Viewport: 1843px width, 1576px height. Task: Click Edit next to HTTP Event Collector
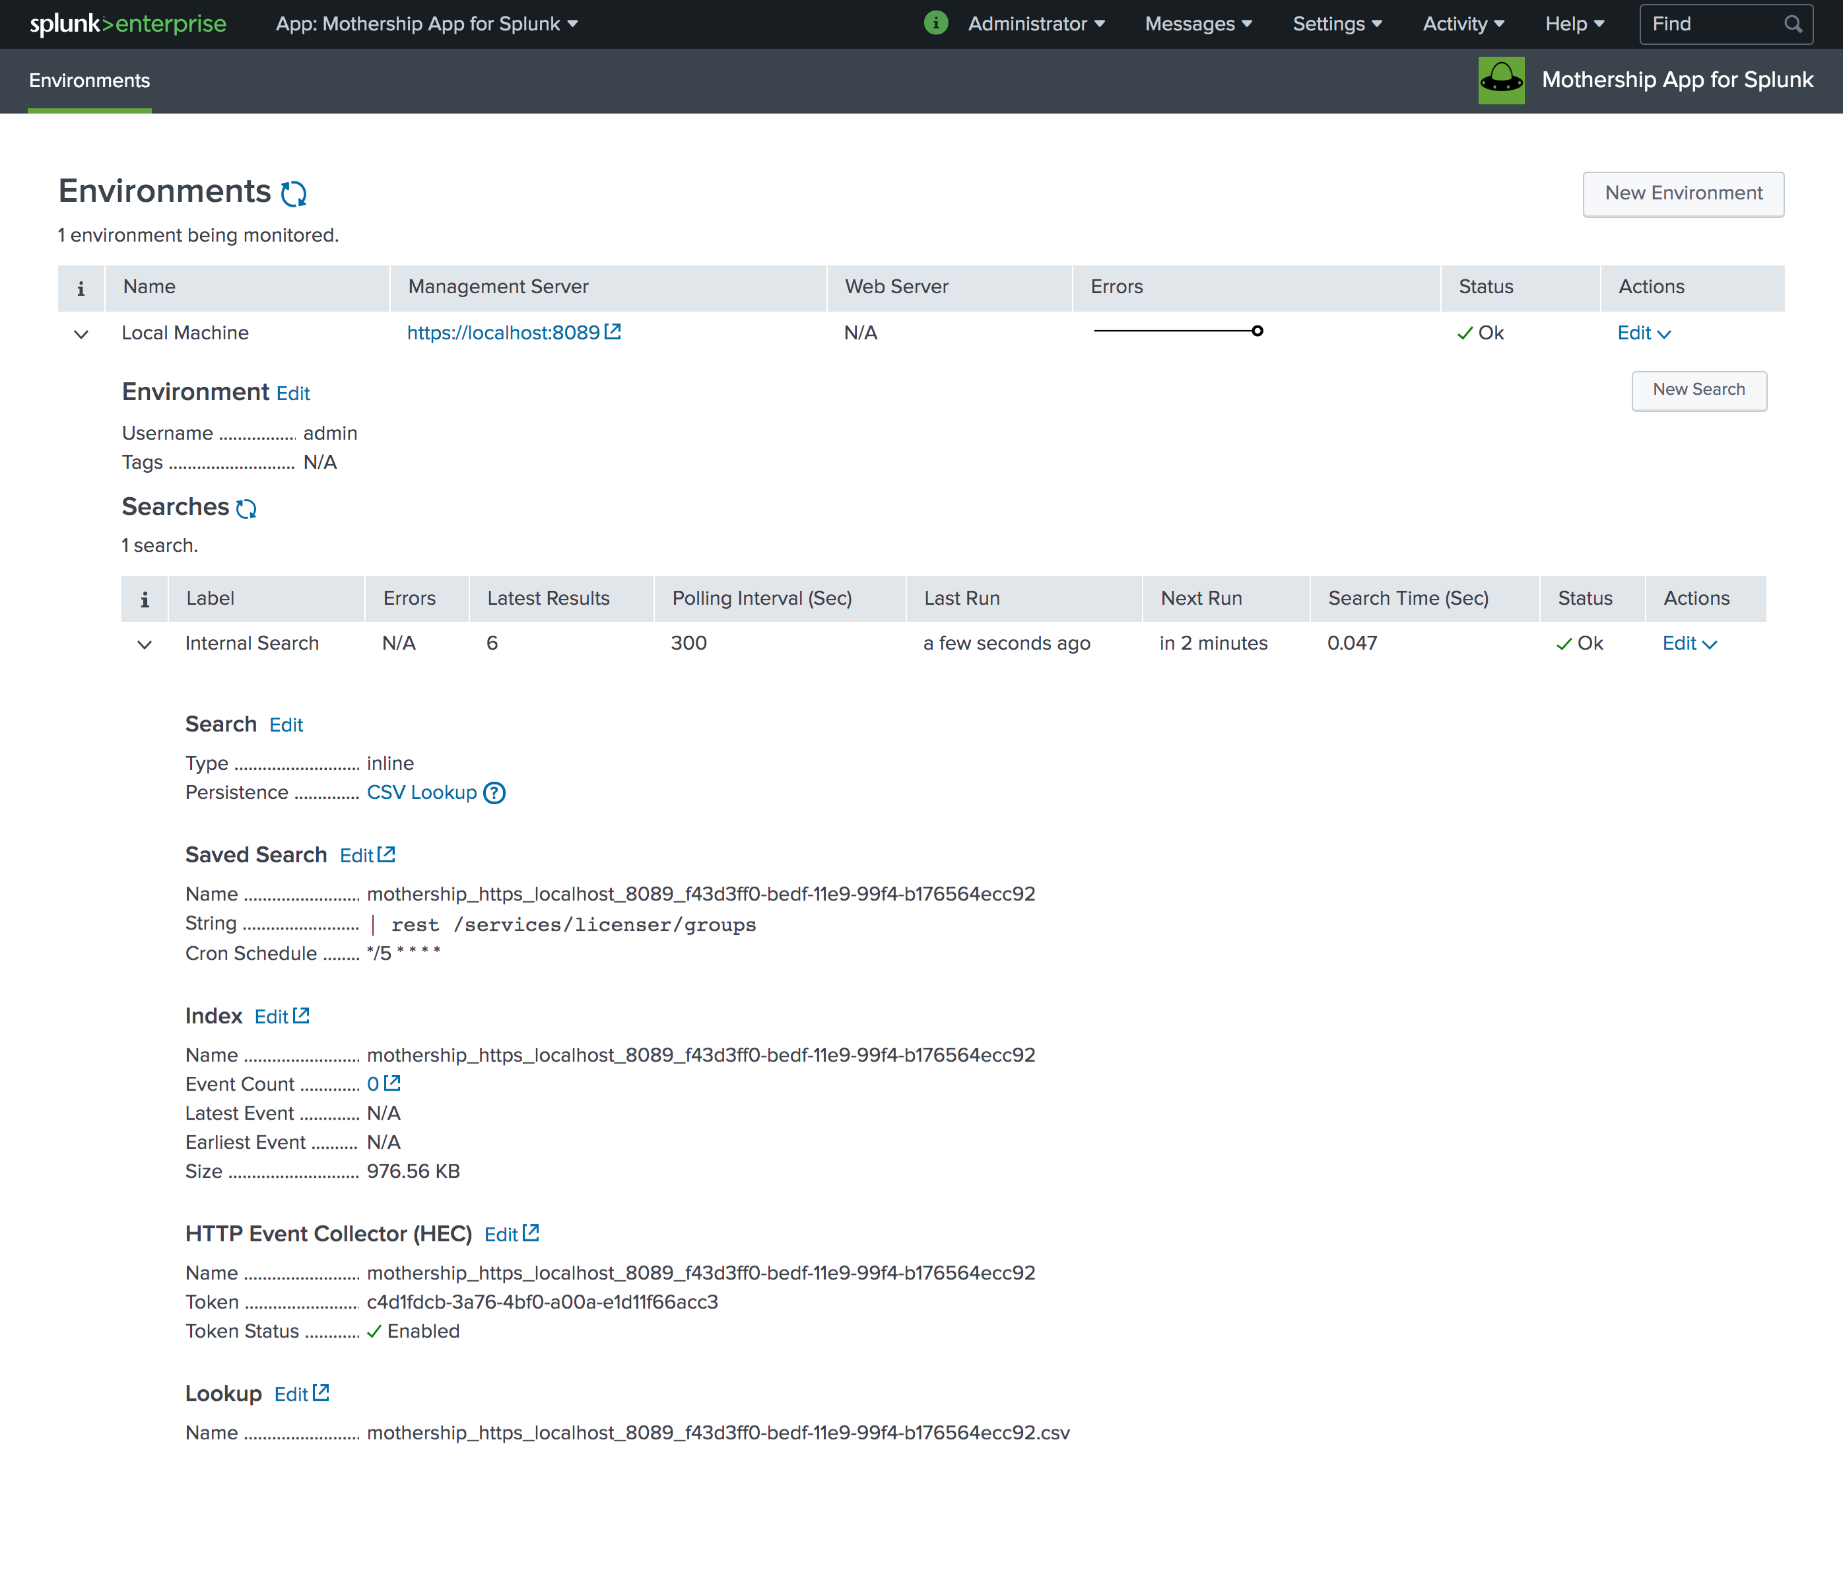tap(512, 1234)
